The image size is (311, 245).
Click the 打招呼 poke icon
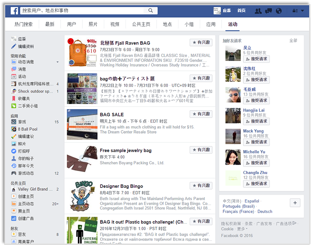click(x=14, y=151)
